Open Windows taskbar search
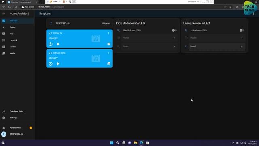The height and width of the screenshot is (146, 259). pos(118,143)
